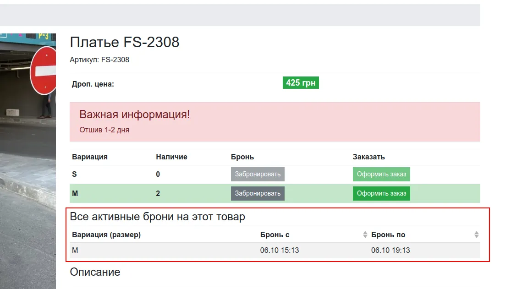
Task: Click the 425 грн price badge
Action: point(301,83)
